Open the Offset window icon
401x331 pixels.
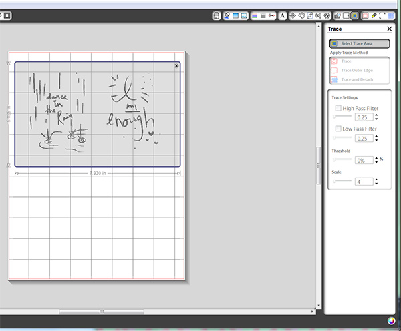346,16
